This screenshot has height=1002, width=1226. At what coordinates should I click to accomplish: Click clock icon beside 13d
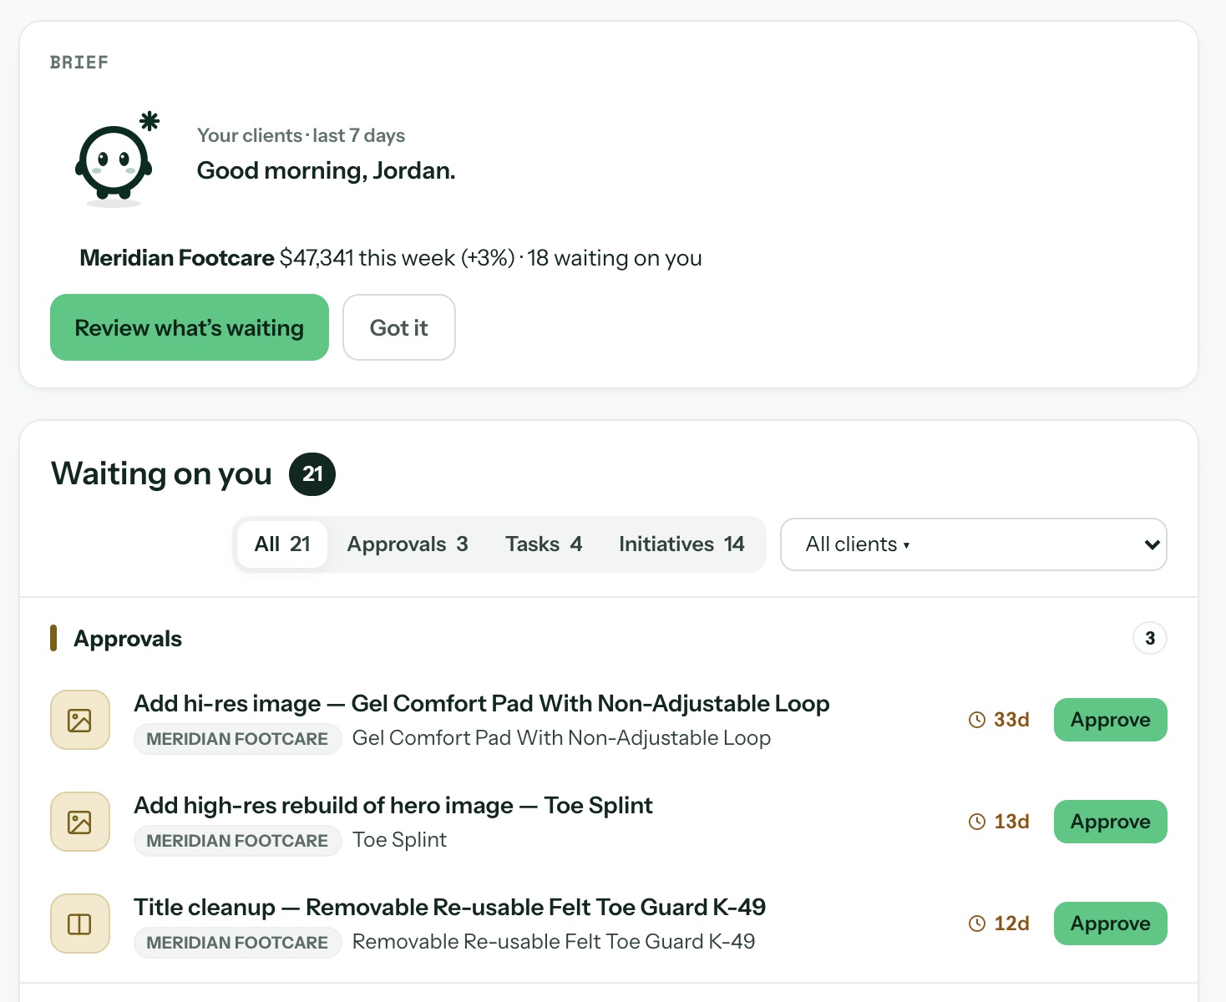(x=977, y=822)
